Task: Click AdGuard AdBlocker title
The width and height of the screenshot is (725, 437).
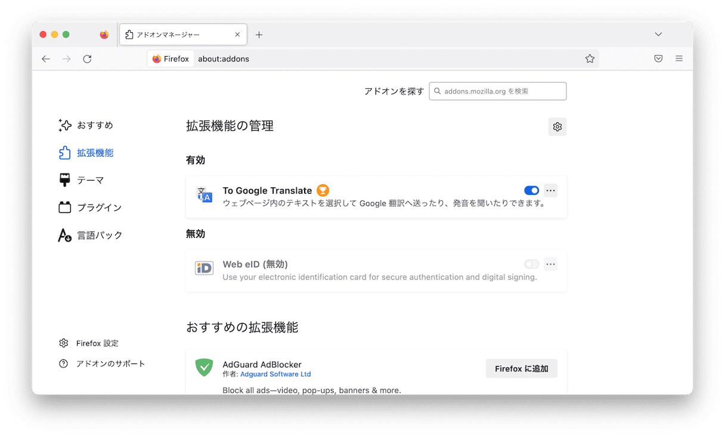Action: 262,364
